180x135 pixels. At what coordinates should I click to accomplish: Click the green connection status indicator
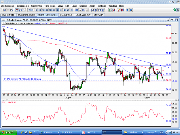click(175, 10)
